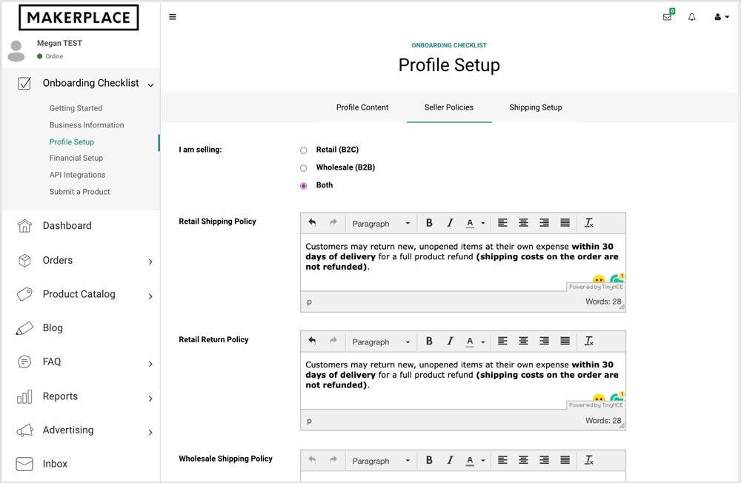The width and height of the screenshot is (741, 483).
Task: Select the Wholesale (B2B) radio option
Action: point(303,167)
